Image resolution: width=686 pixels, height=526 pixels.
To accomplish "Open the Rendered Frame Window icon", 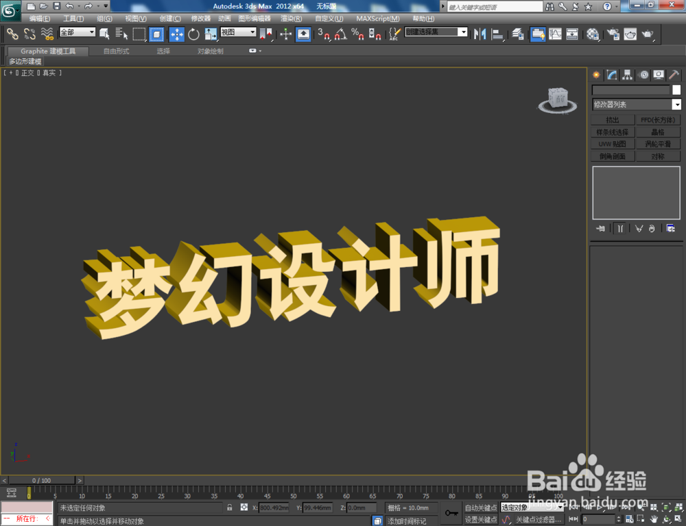I will [x=630, y=34].
